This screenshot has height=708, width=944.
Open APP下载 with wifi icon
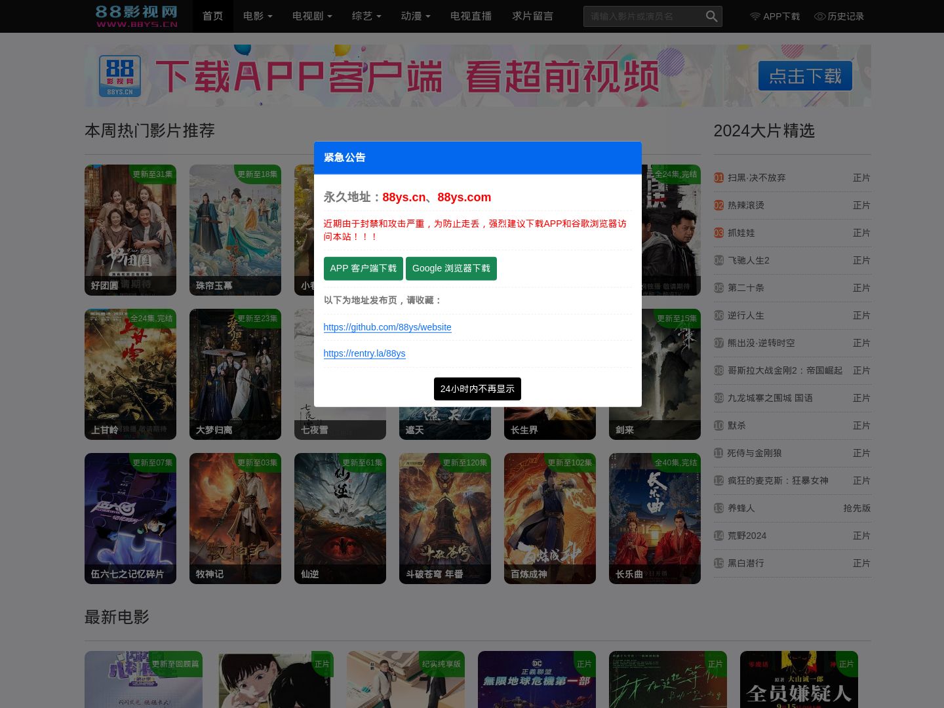[775, 16]
